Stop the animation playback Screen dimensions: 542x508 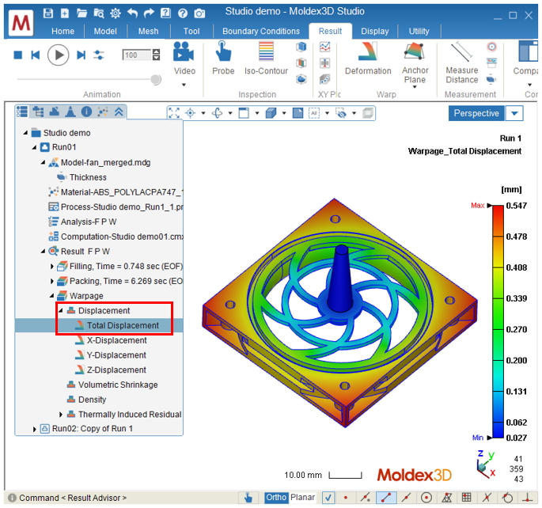(18, 55)
